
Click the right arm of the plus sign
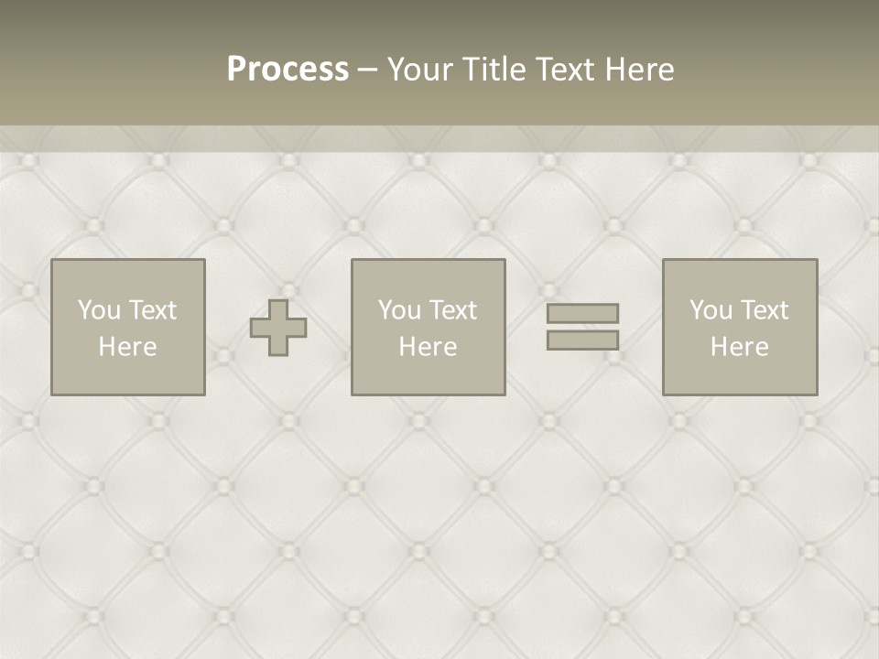[298, 328]
